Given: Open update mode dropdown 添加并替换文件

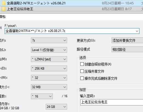Looking at the screenshot, I should click(x=127, y=40).
